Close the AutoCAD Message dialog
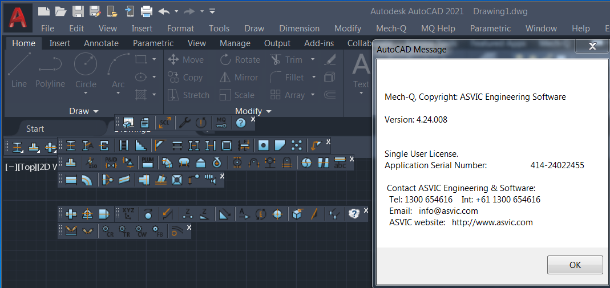This screenshot has width=610, height=288. [592, 47]
